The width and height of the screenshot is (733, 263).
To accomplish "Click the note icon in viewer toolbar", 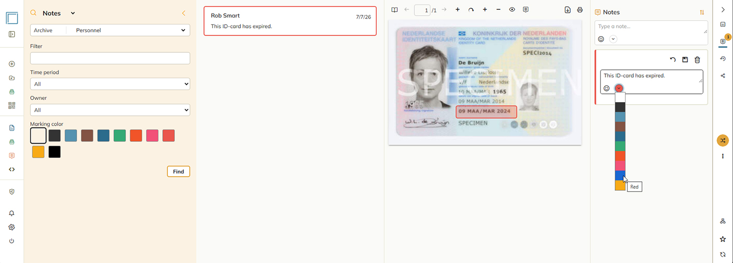I will [526, 10].
